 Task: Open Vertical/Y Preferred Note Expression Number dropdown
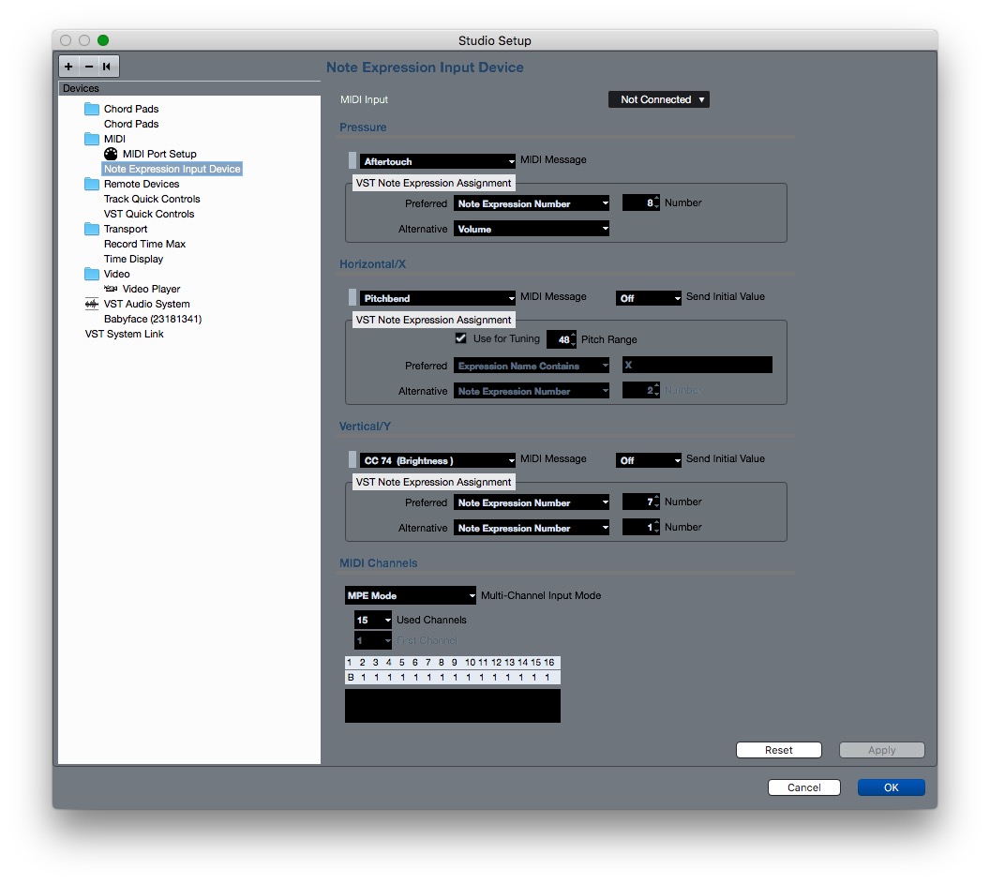(x=531, y=502)
